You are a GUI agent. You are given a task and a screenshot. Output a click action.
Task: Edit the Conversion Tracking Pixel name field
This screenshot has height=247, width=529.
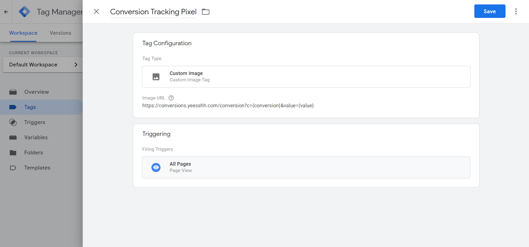pyautogui.click(x=153, y=12)
